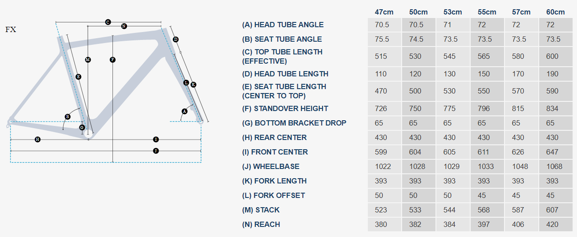Click the E seat tube marker
Screen dimensions: 577x237
pyautogui.click(x=78, y=77)
